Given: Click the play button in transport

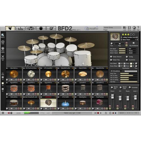Looking at the screenshot, I should [101, 113].
